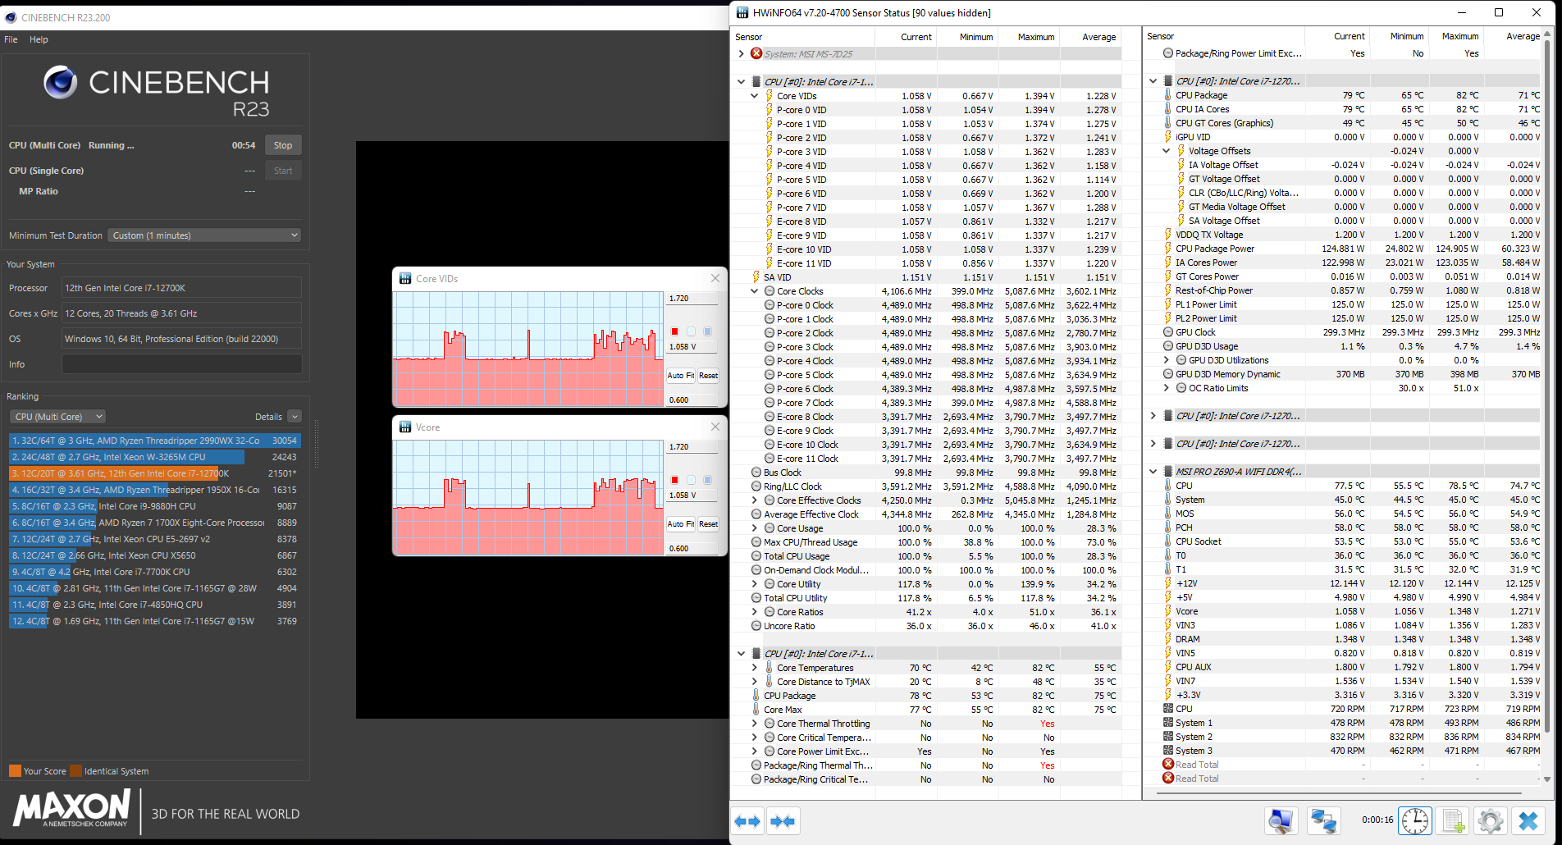Click the light blue swatch in Core VIDs graph
This screenshot has width=1562, height=845.
[x=692, y=331]
